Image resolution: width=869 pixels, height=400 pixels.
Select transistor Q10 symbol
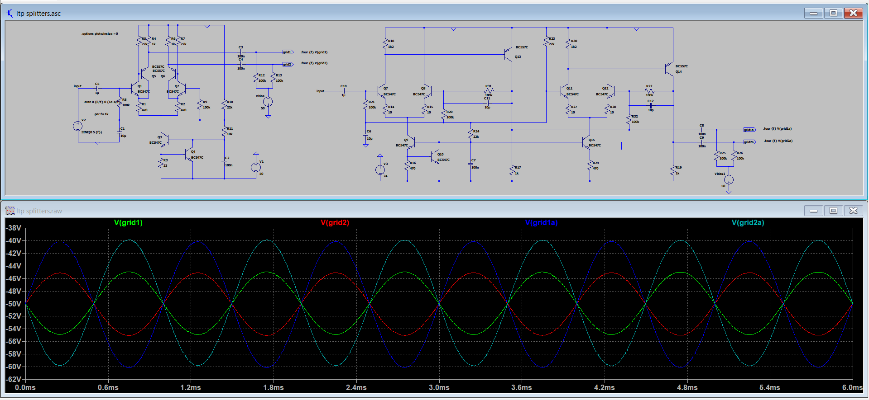point(435,157)
